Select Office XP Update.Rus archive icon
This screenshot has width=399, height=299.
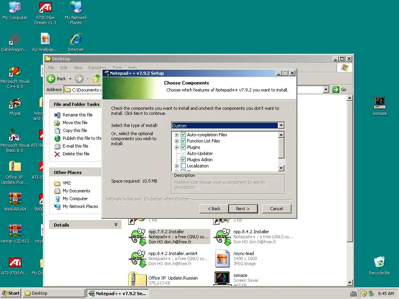[15, 173]
